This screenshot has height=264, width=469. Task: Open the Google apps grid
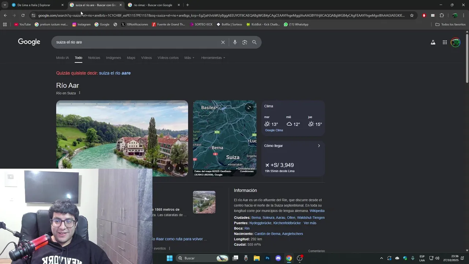[x=445, y=42]
